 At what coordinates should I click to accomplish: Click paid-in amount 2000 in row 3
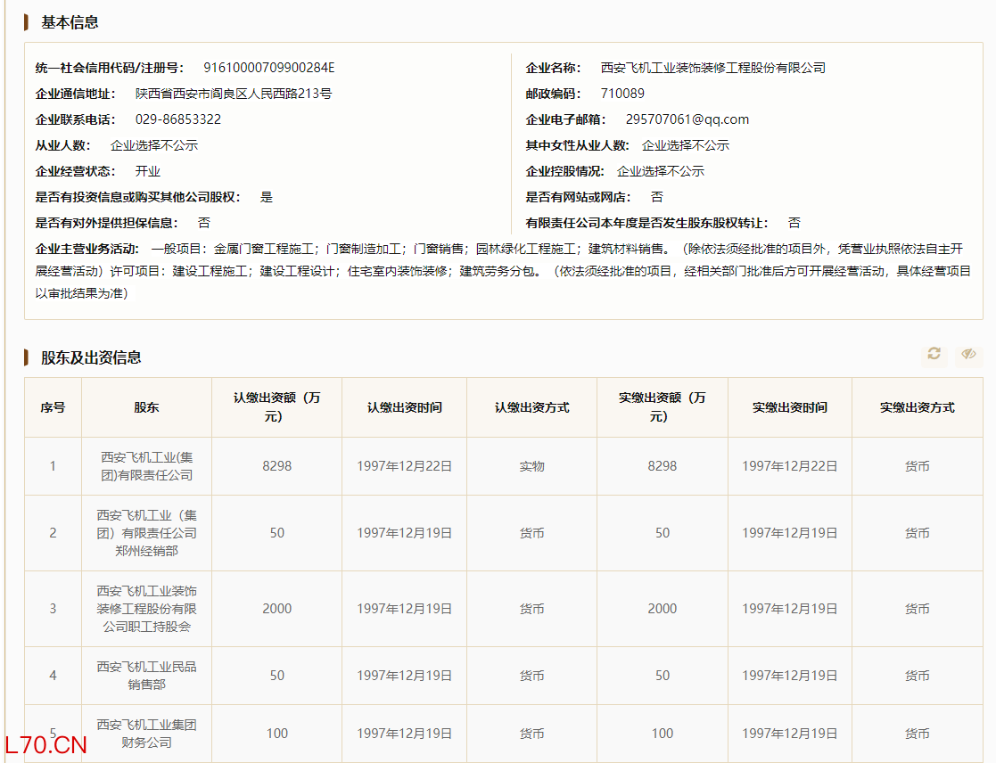pyautogui.click(x=662, y=609)
